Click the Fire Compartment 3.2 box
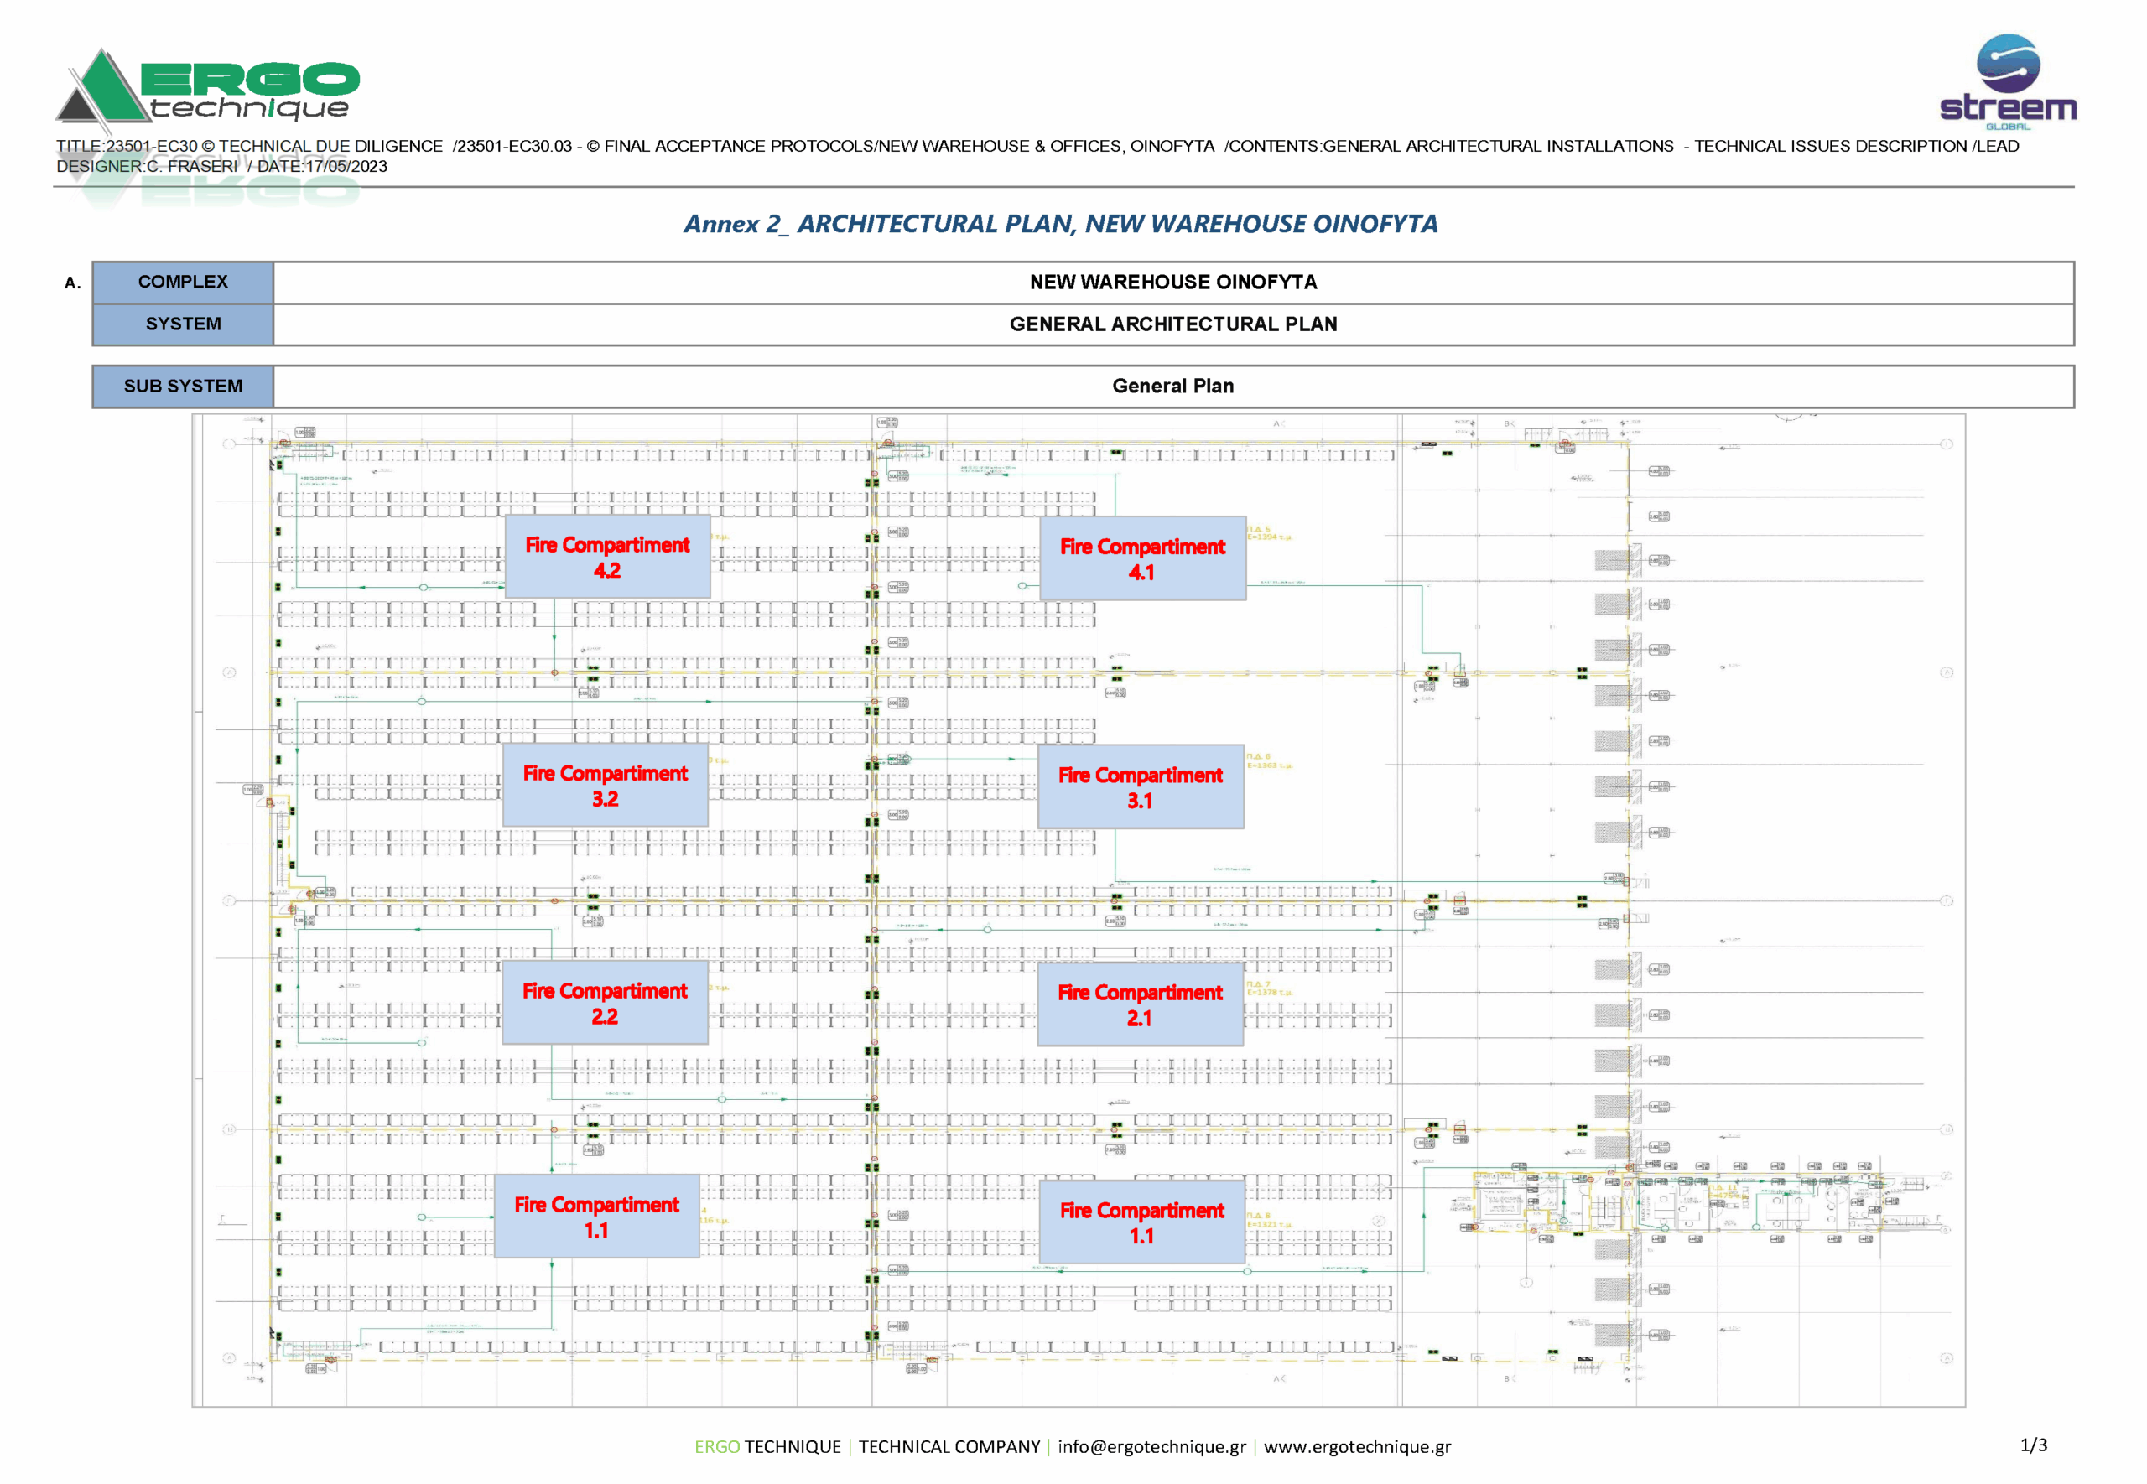2147x1484 pixels. (x=605, y=786)
